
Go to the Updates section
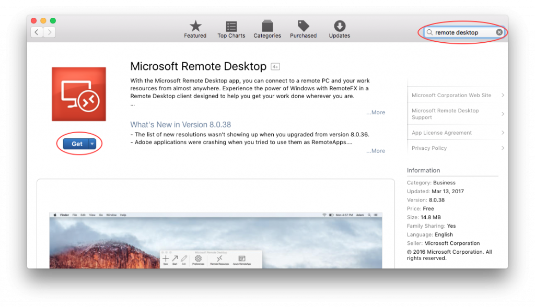click(340, 29)
